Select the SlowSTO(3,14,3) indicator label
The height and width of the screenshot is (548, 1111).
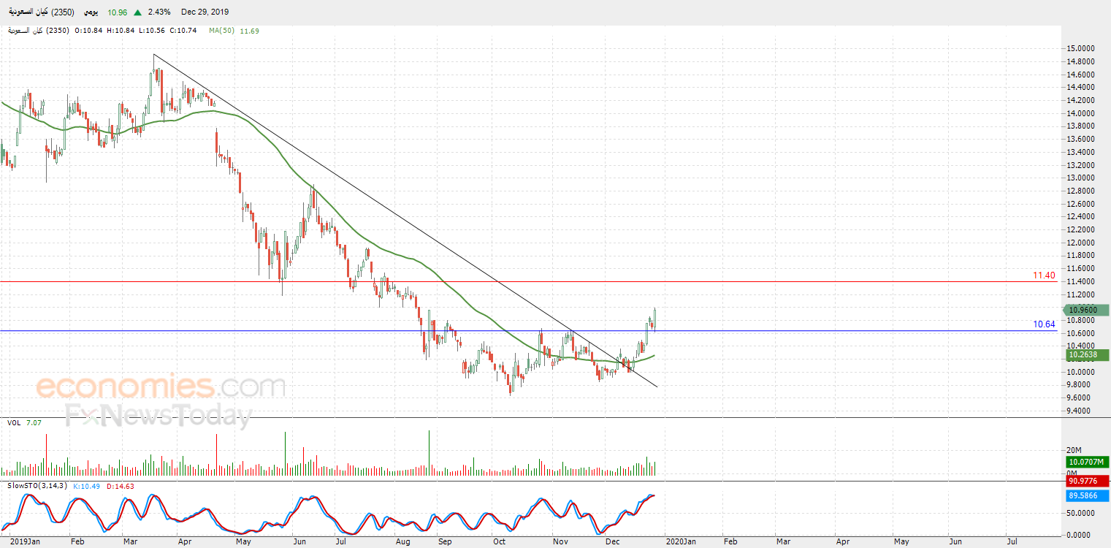click(37, 486)
